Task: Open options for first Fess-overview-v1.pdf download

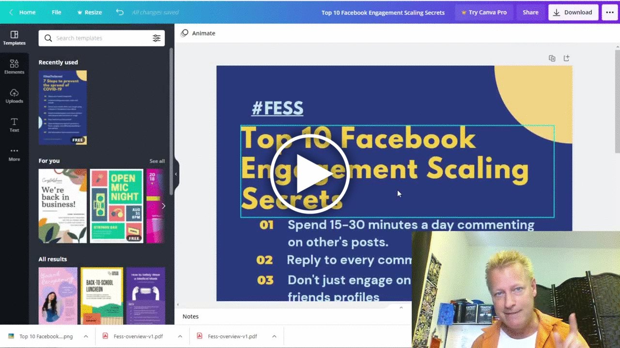Action: coord(180,336)
